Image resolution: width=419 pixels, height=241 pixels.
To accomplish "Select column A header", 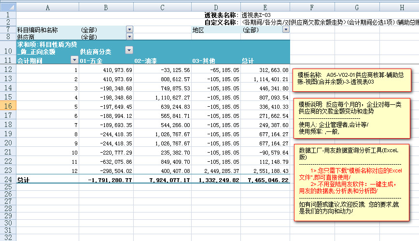I will [x=47, y=8].
